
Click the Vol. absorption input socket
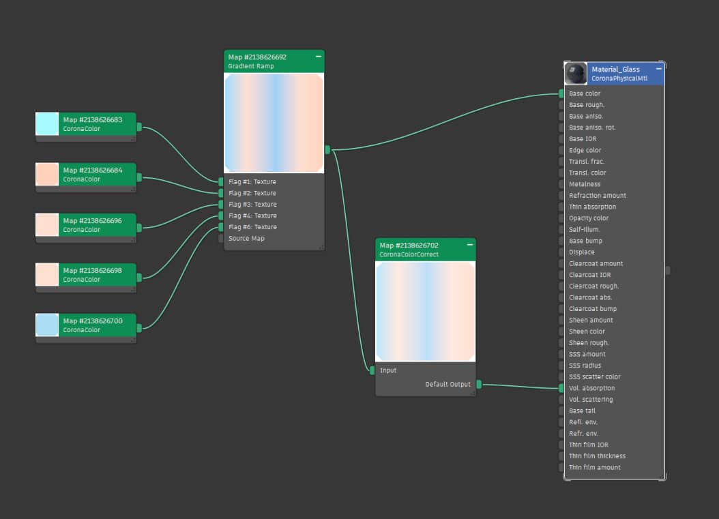pyautogui.click(x=561, y=388)
